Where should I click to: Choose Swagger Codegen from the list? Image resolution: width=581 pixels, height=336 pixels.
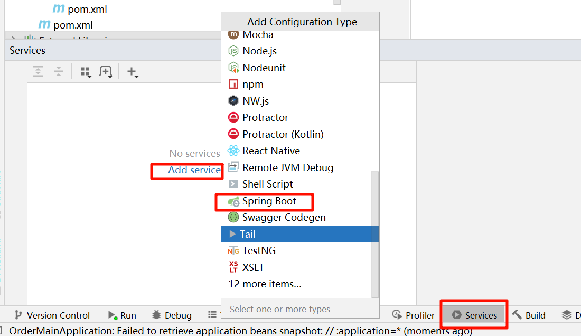click(x=296, y=218)
